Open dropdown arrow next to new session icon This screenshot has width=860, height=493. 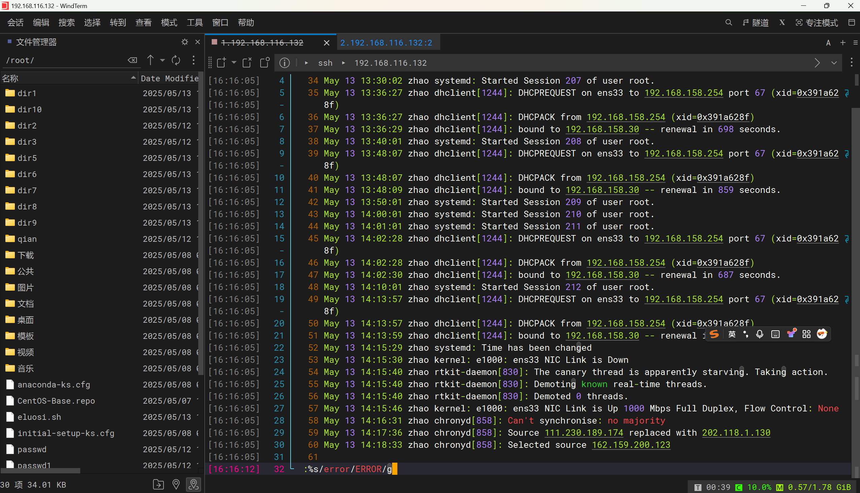(x=234, y=63)
